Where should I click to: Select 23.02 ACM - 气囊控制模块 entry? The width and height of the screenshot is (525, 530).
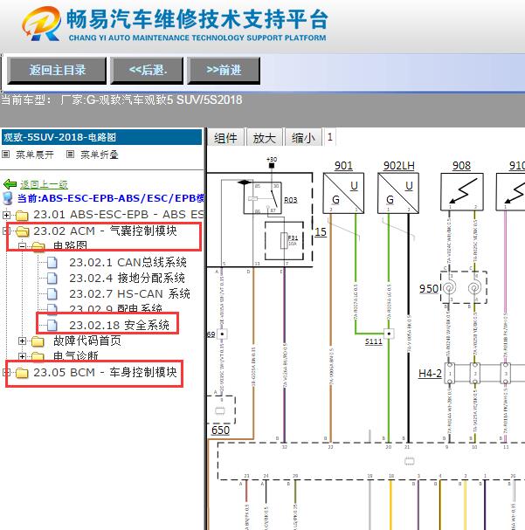coord(105,231)
